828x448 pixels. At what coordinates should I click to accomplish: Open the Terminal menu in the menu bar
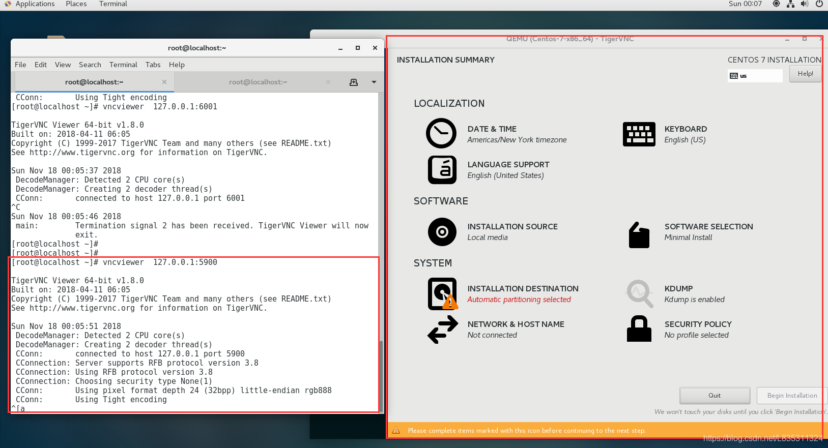click(x=123, y=65)
